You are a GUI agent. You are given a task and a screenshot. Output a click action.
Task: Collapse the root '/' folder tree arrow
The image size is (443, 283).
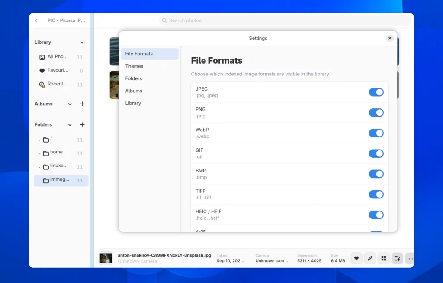(x=39, y=140)
